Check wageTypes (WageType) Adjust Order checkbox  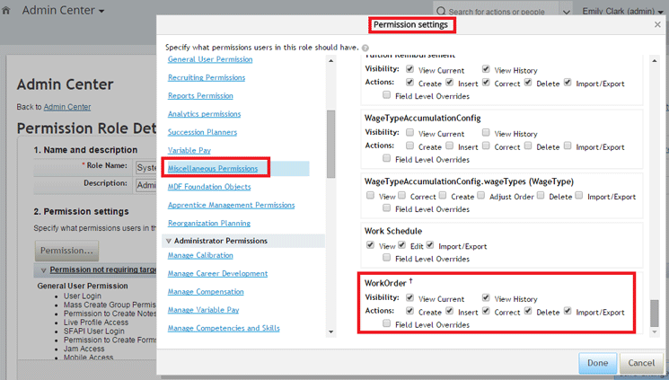(x=480, y=196)
